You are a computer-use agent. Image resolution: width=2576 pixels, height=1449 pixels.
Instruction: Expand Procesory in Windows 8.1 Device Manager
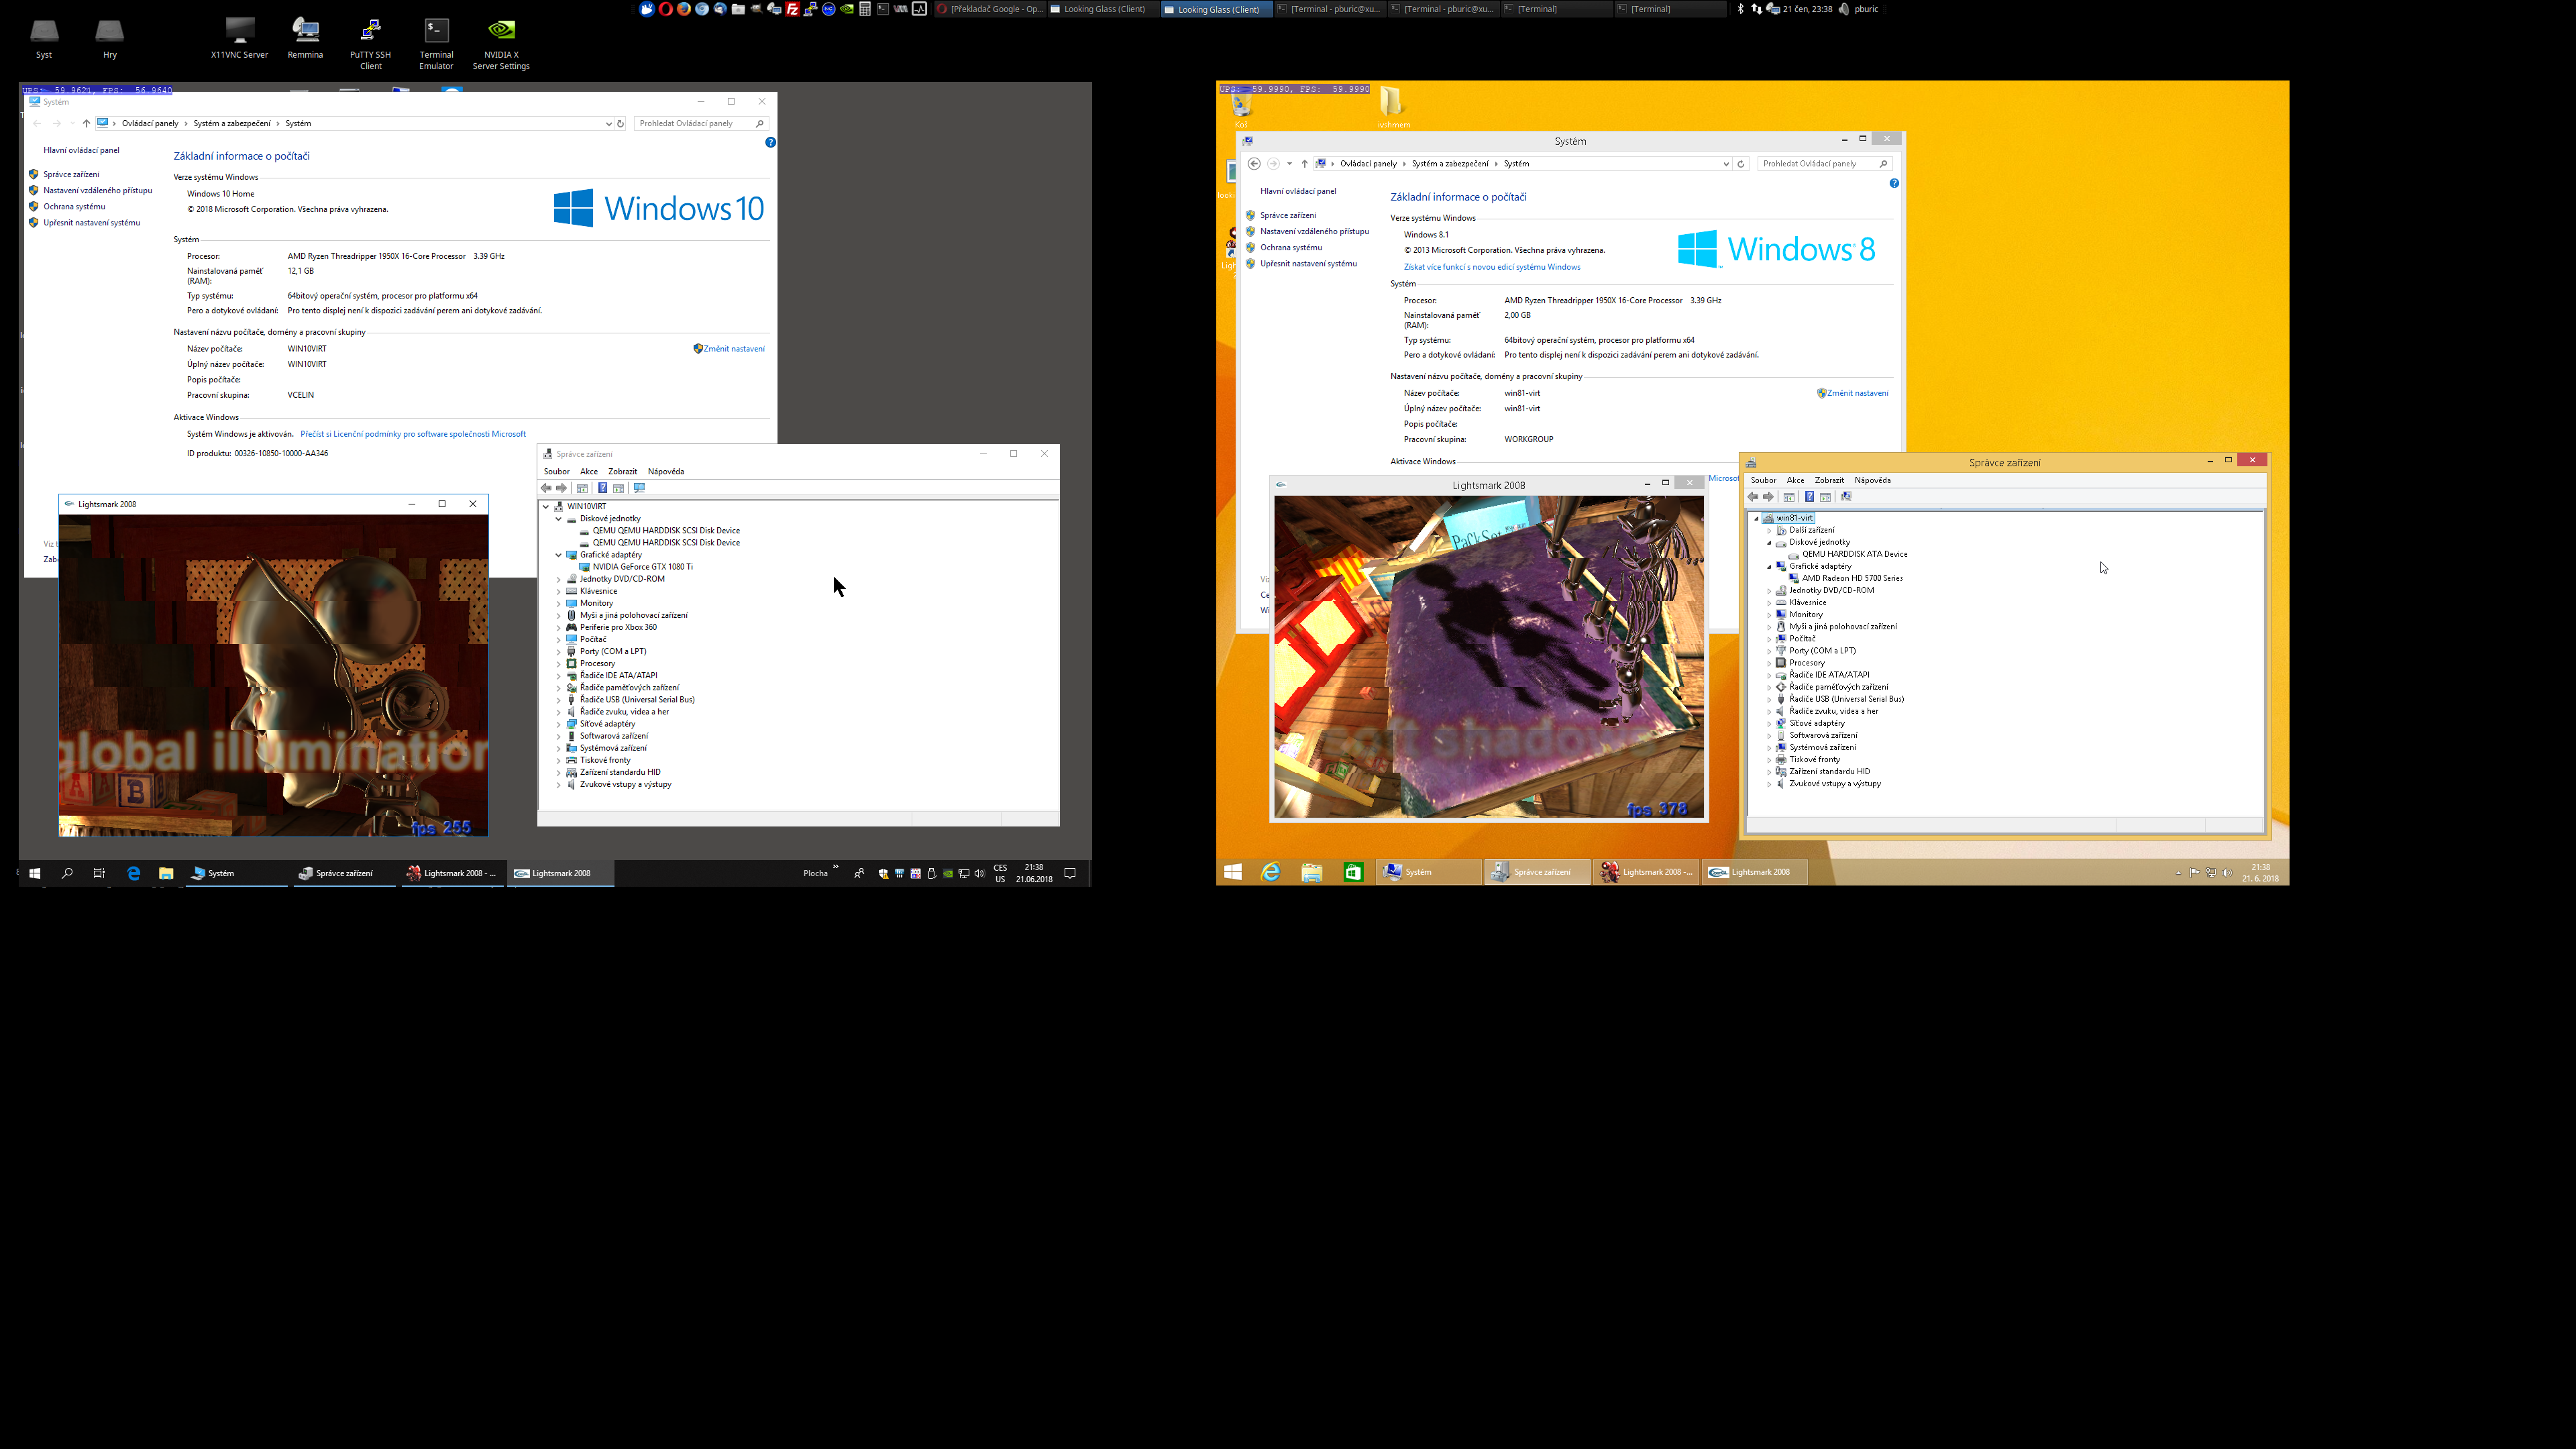click(1769, 663)
